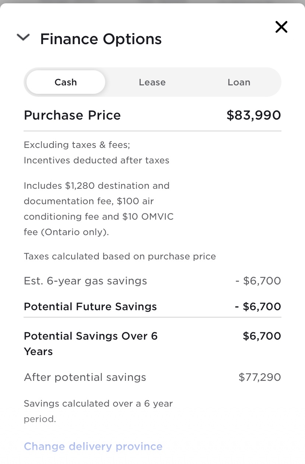The width and height of the screenshot is (305, 464).
Task: Click the After potential savings label
Action: click(85, 377)
